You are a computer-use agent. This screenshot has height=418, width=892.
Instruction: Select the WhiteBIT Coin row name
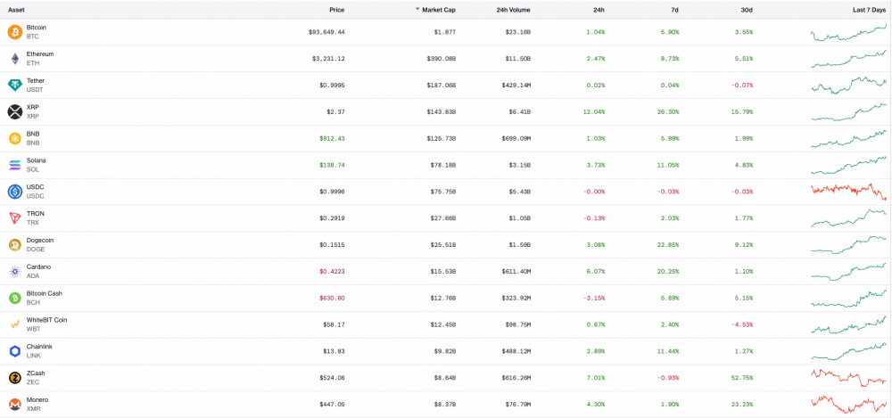46,320
